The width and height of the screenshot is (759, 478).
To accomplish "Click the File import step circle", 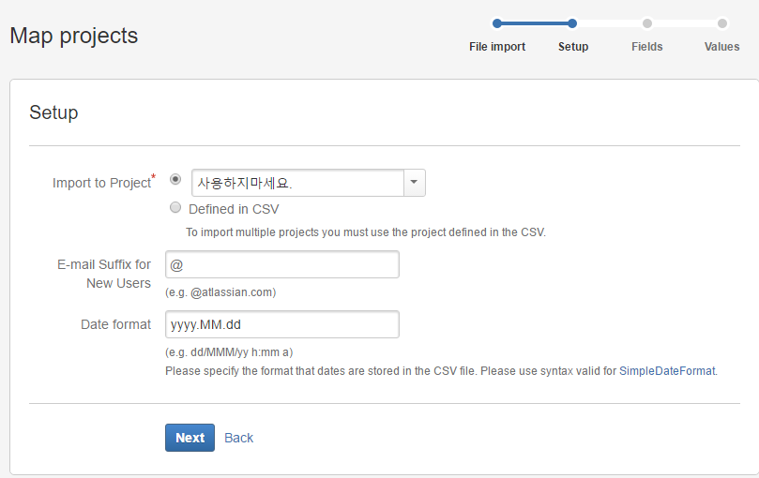I will [497, 23].
